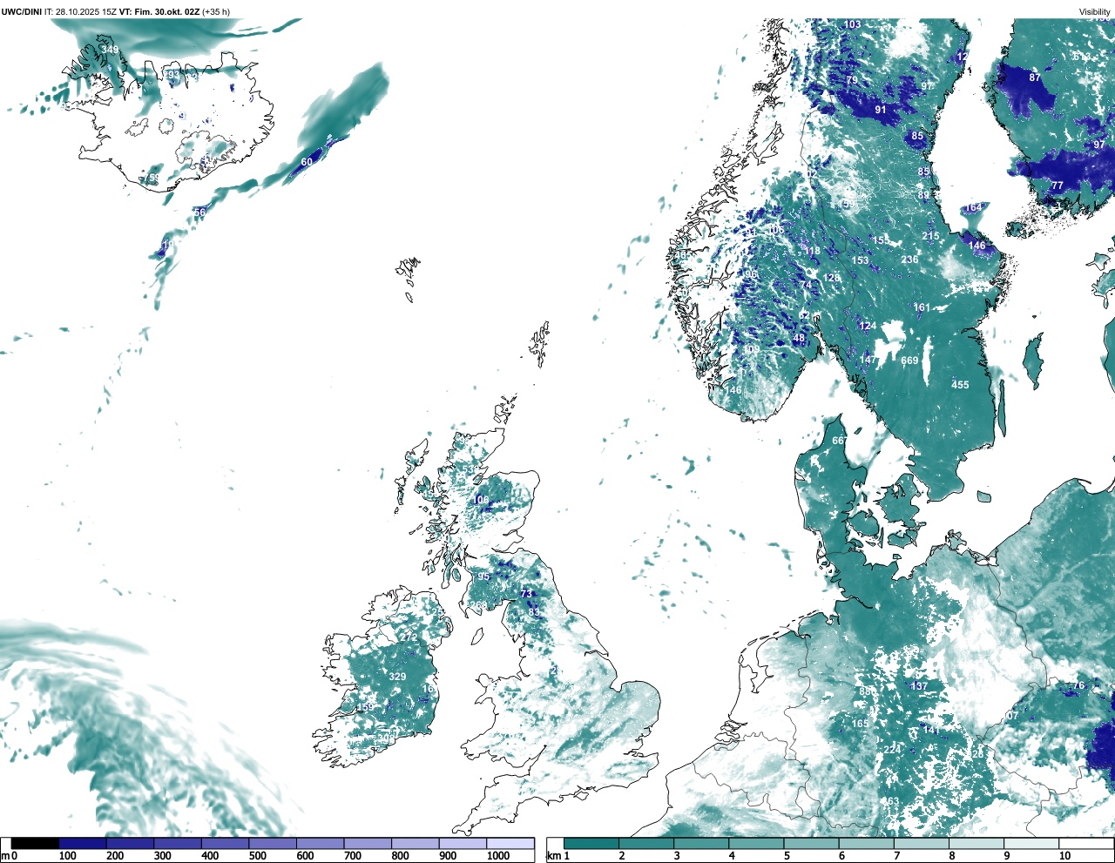This screenshot has width=1115, height=863.
Task: Click the 'km 1' label on kilometre scale
Action: (x=558, y=856)
